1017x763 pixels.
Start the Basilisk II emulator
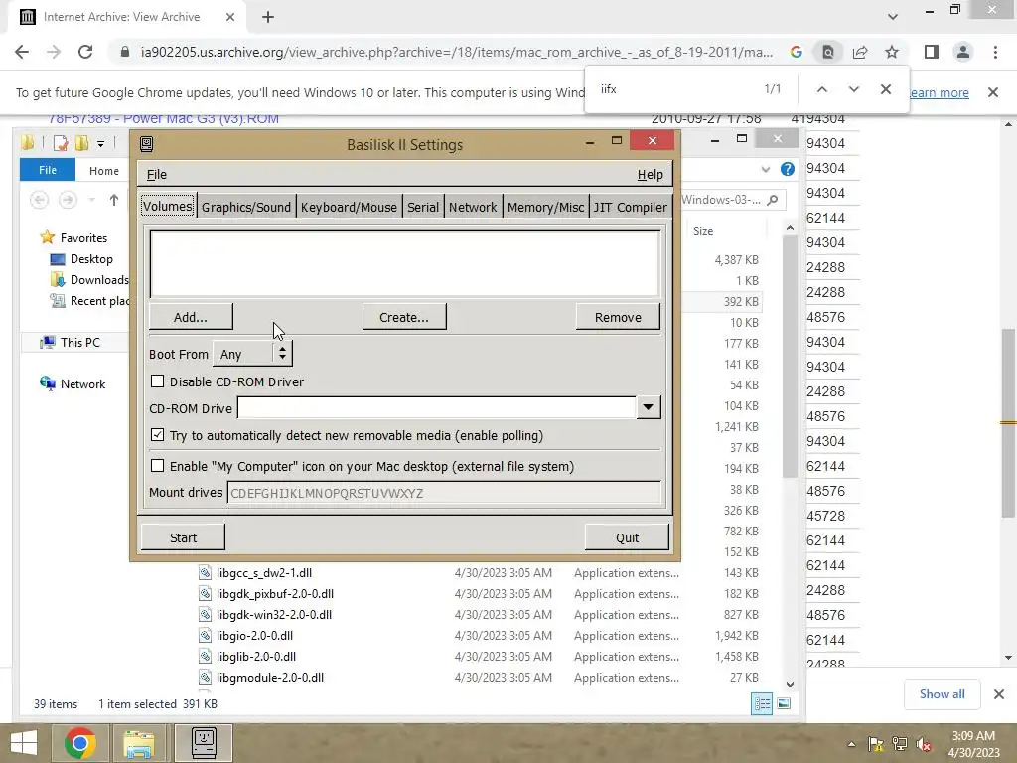183,537
